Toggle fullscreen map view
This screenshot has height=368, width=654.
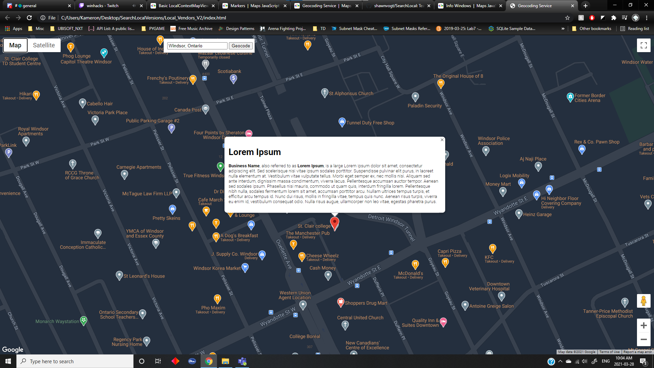(x=643, y=45)
